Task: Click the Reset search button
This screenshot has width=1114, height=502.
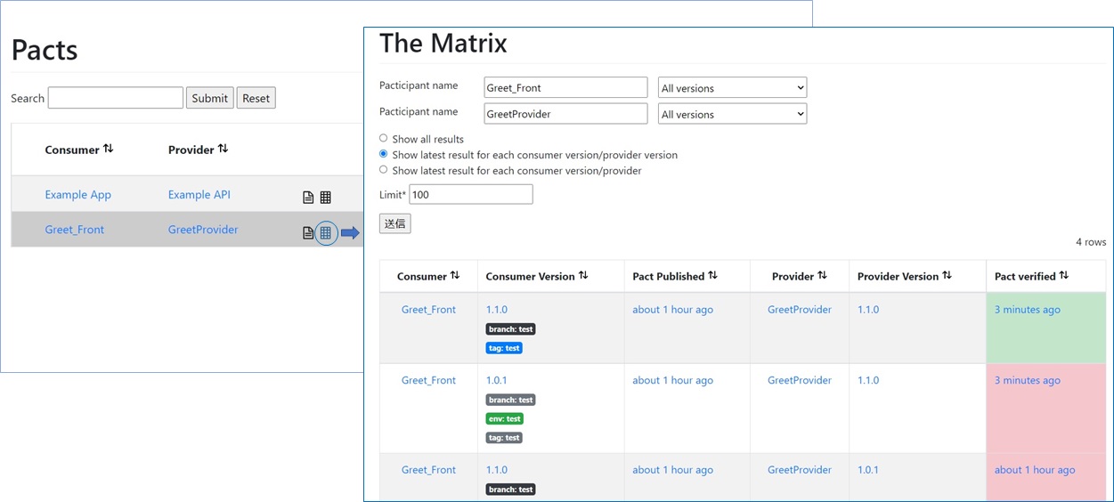Action: pos(256,98)
